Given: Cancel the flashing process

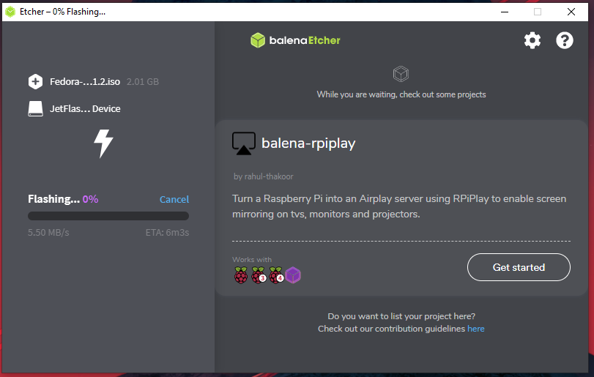Looking at the screenshot, I should [x=174, y=199].
